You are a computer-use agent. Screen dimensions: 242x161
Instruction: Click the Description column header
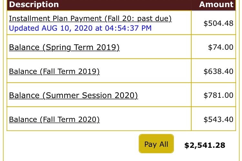[x=34, y=5]
